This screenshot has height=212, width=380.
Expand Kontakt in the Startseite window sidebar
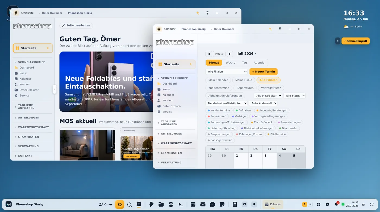[32, 156]
